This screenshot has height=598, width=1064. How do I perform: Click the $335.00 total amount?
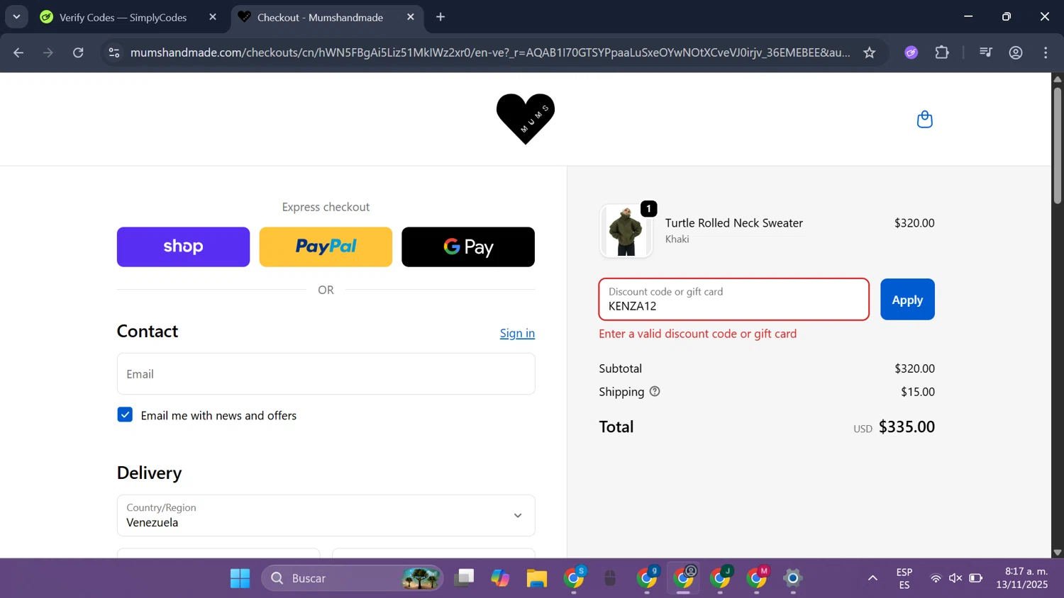pos(907,427)
